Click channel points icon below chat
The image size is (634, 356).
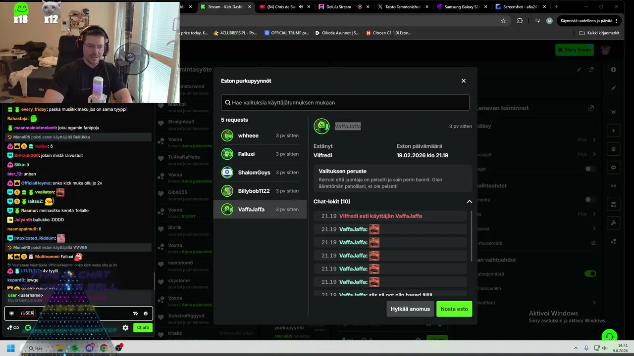click(13, 327)
